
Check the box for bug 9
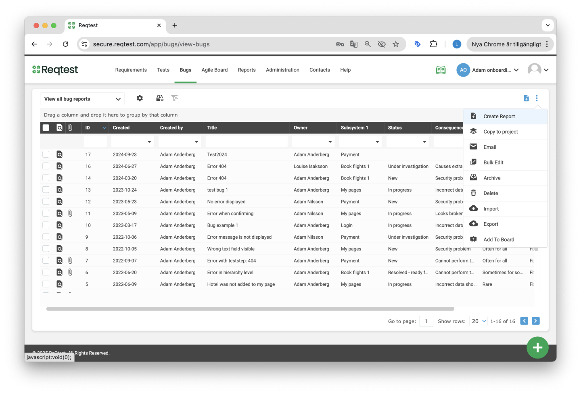tap(46, 237)
